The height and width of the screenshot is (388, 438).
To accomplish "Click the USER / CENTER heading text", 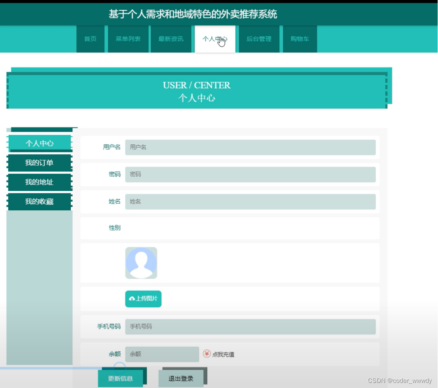I will (197, 85).
